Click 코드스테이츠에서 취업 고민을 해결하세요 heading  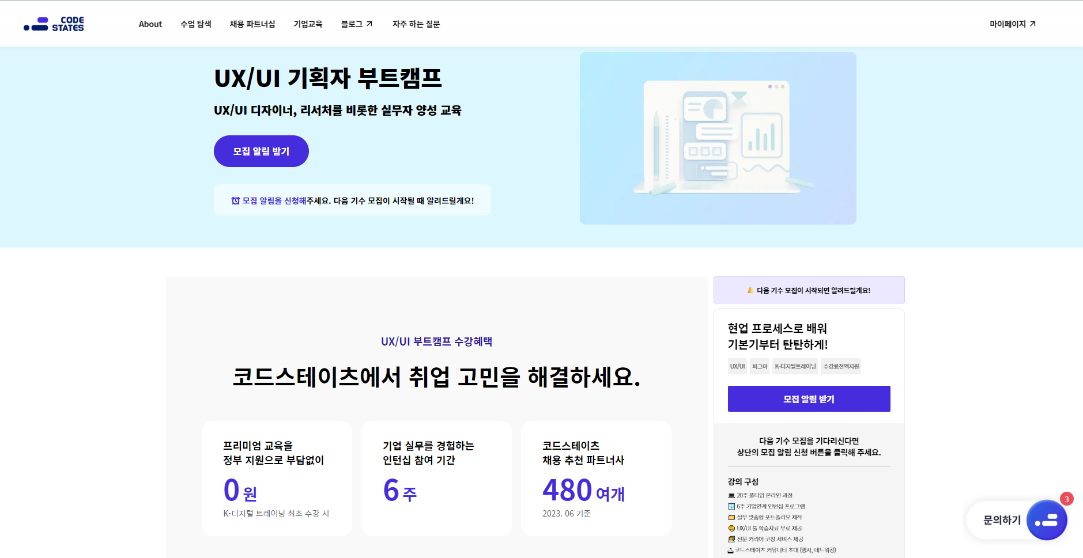click(x=436, y=377)
